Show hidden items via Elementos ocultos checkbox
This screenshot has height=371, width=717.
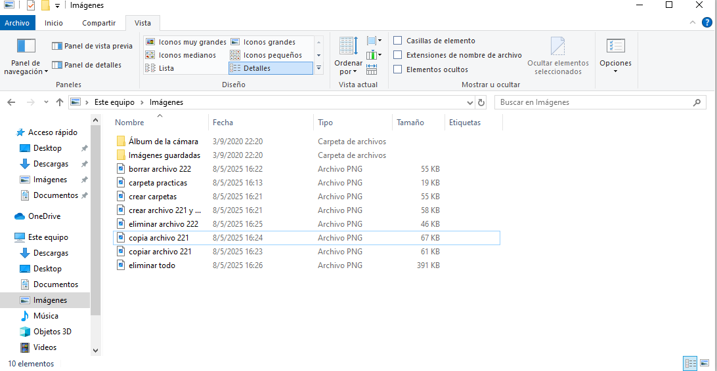pos(398,69)
